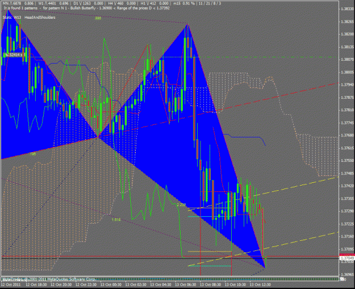Viewport: 355px width, 289px height.
Task: Click the 1.37355 price axis label
Action: (347, 199)
